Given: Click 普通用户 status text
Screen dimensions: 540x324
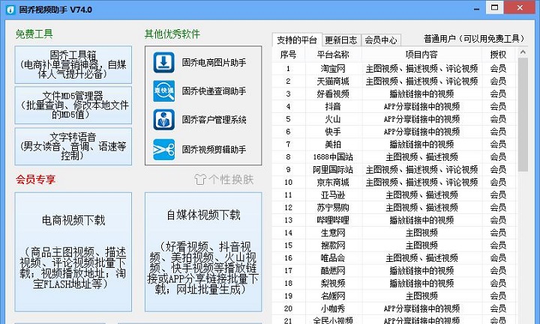Looking at the screenshot, I should 474,39.
